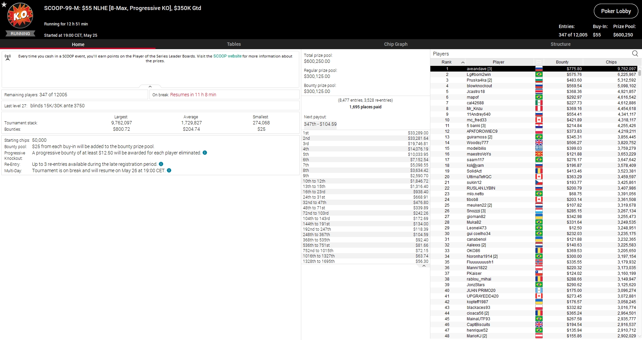
Task: Click Resumes in 11 h 8 min text
Action: click(193, 95)
